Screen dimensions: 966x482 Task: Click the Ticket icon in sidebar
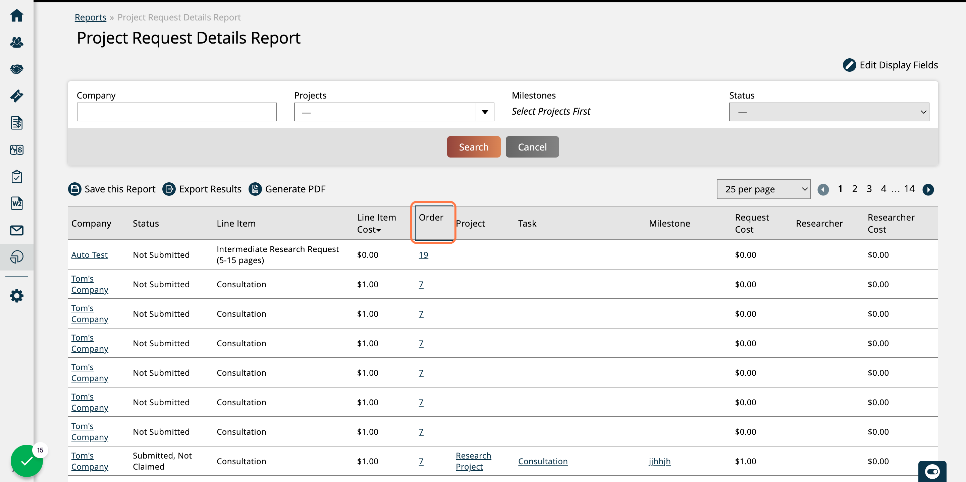coord(16,96)
